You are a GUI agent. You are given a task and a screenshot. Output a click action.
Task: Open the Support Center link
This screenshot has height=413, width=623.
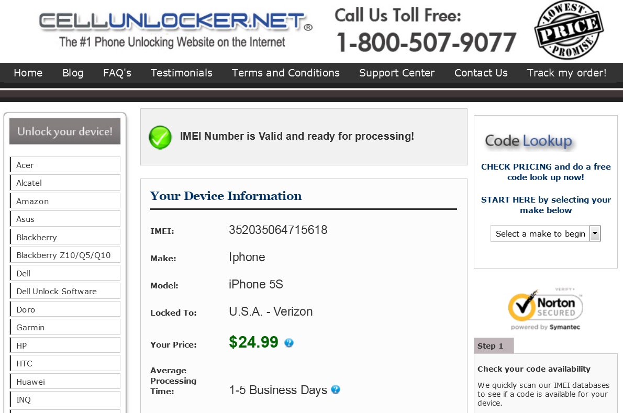397,73
